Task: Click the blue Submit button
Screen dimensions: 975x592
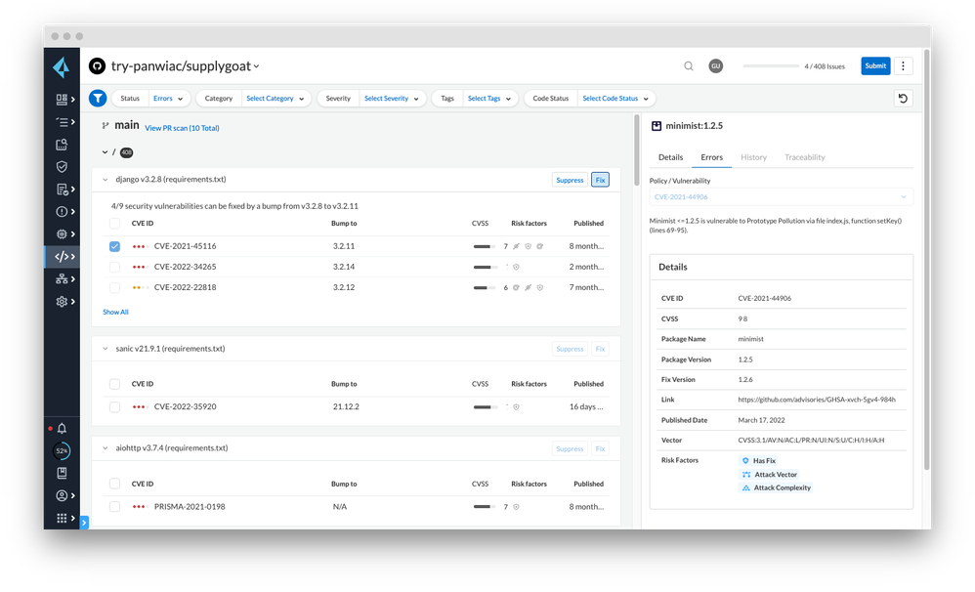Action: coord(874,66)
